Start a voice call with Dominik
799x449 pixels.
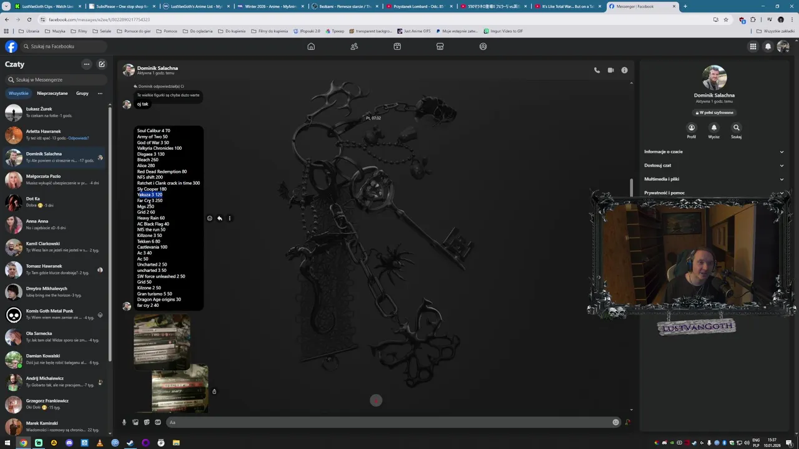(x=597, y=70)
